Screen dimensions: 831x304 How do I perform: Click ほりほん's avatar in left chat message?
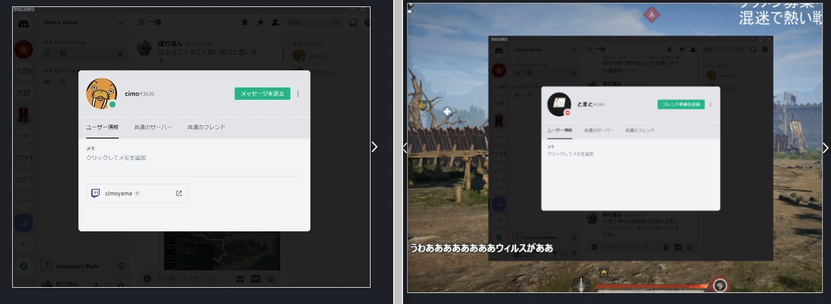pos(144,48)
